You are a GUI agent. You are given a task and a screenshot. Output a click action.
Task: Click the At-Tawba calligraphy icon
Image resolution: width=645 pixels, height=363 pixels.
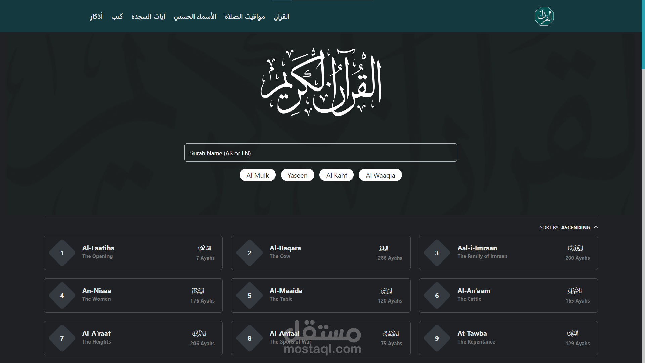coord(573,333)
